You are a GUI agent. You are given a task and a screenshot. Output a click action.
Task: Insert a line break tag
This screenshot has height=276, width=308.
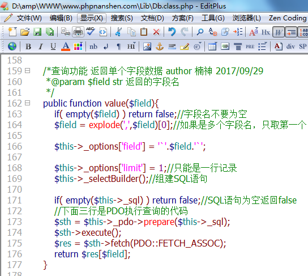pos(106,47)
